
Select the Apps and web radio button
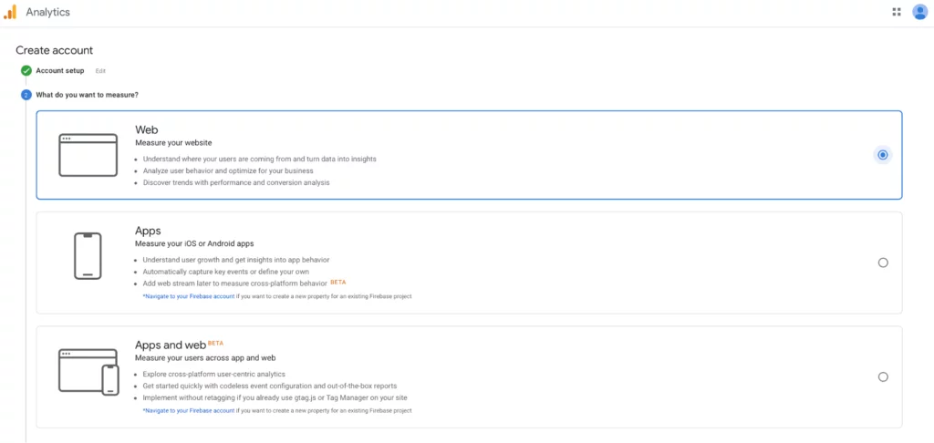(883, 376)
